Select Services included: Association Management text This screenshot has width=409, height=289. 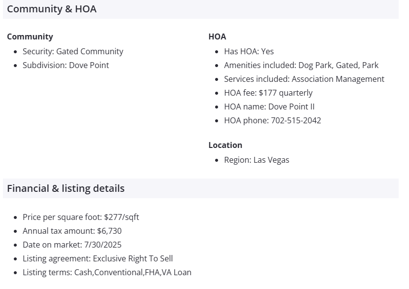coord(304,79)
